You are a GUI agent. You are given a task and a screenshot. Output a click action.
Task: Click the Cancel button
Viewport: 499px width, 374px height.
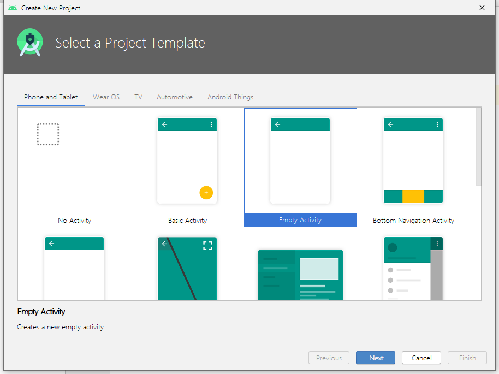pyautogui.click(x=421, y=358)
